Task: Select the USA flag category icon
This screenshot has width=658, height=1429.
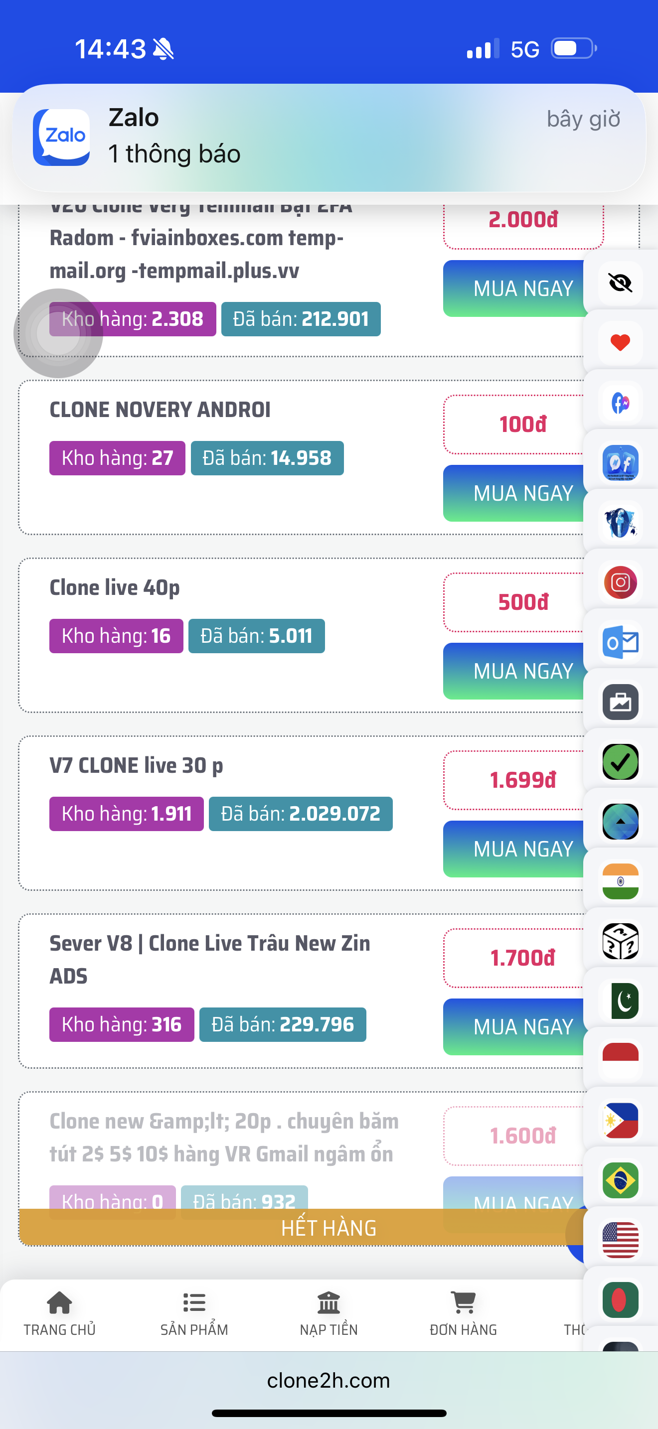Action: (620, 1240)
